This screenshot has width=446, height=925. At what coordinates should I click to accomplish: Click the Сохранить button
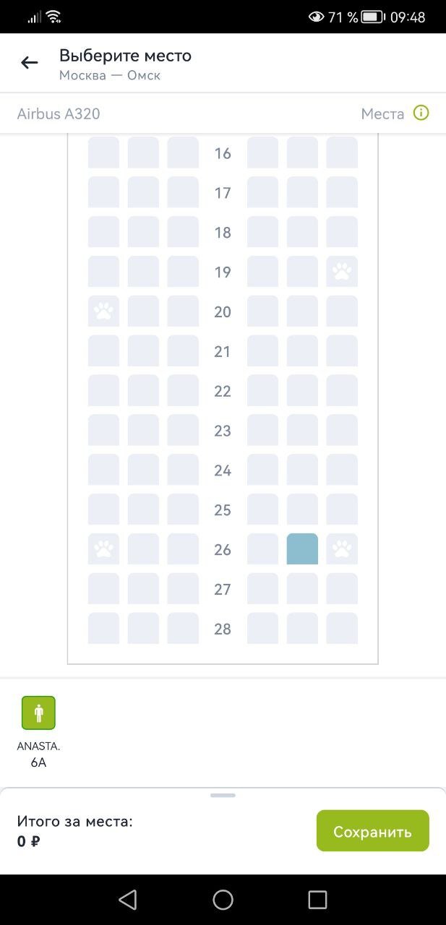click(x=372, y=831)
